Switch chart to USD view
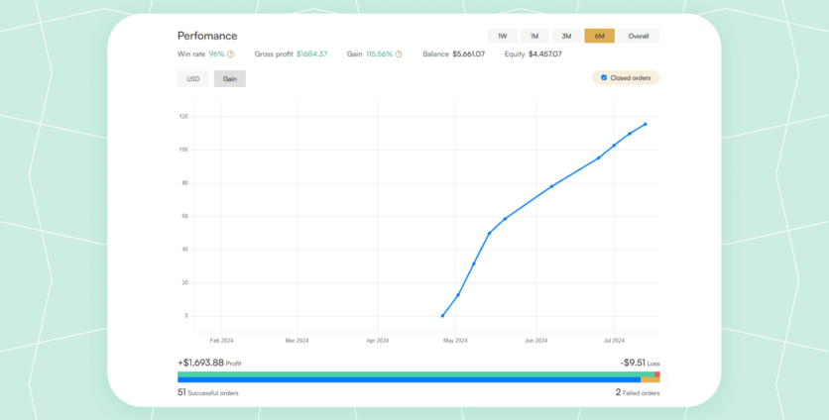This screenshot has width=829, height=420. (193, 78)
